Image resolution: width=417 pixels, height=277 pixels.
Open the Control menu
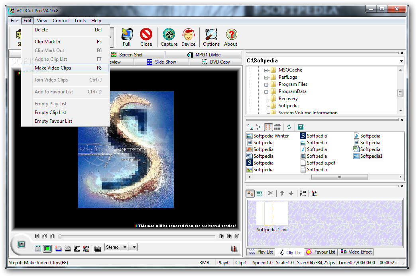coord(61,20)
